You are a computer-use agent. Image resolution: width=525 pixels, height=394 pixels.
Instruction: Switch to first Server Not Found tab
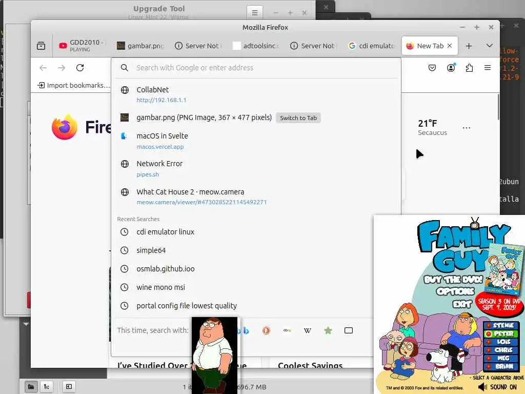pyautogui.click(x=198, y=46)
